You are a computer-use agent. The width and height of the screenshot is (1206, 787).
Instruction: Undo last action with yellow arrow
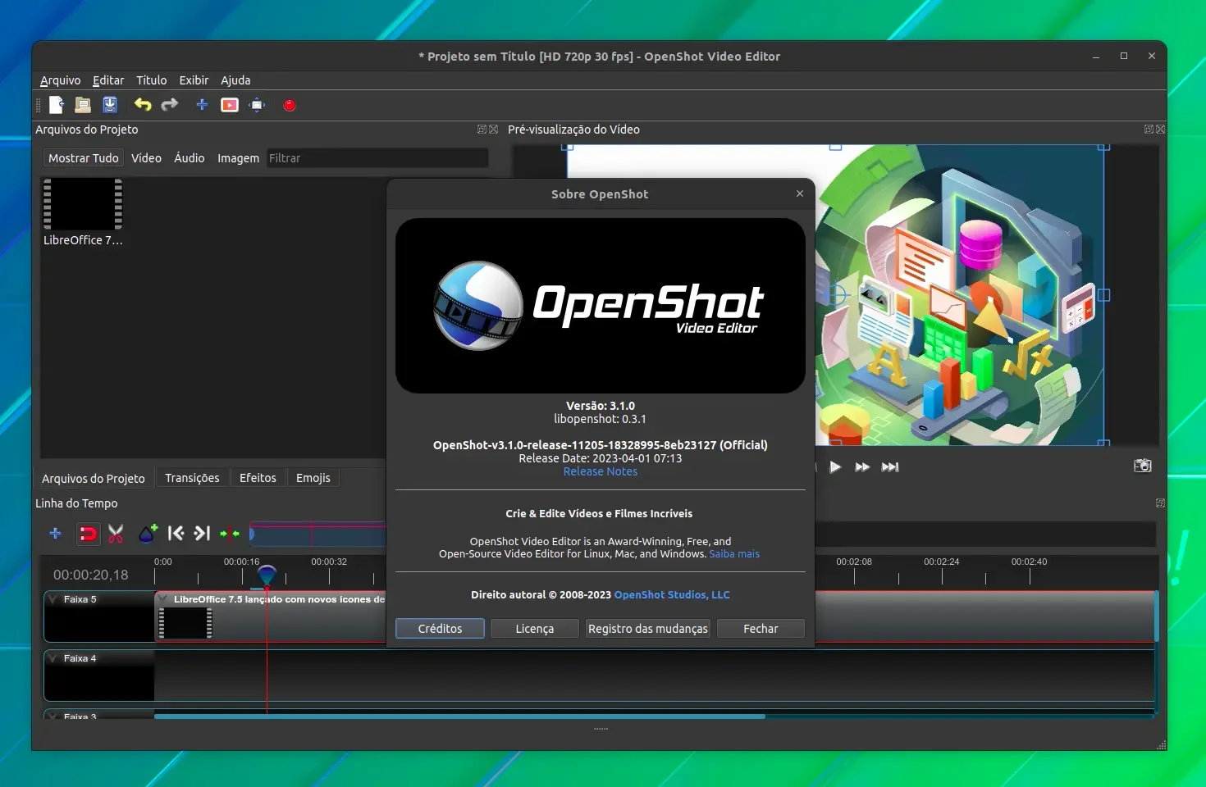[x=143, y=105]
